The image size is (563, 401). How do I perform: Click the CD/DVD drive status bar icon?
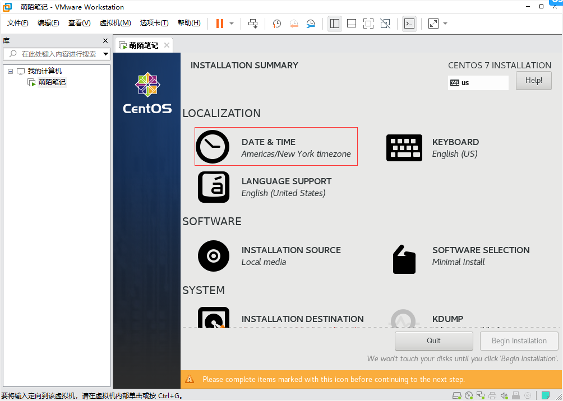click(x=469, y=396)
